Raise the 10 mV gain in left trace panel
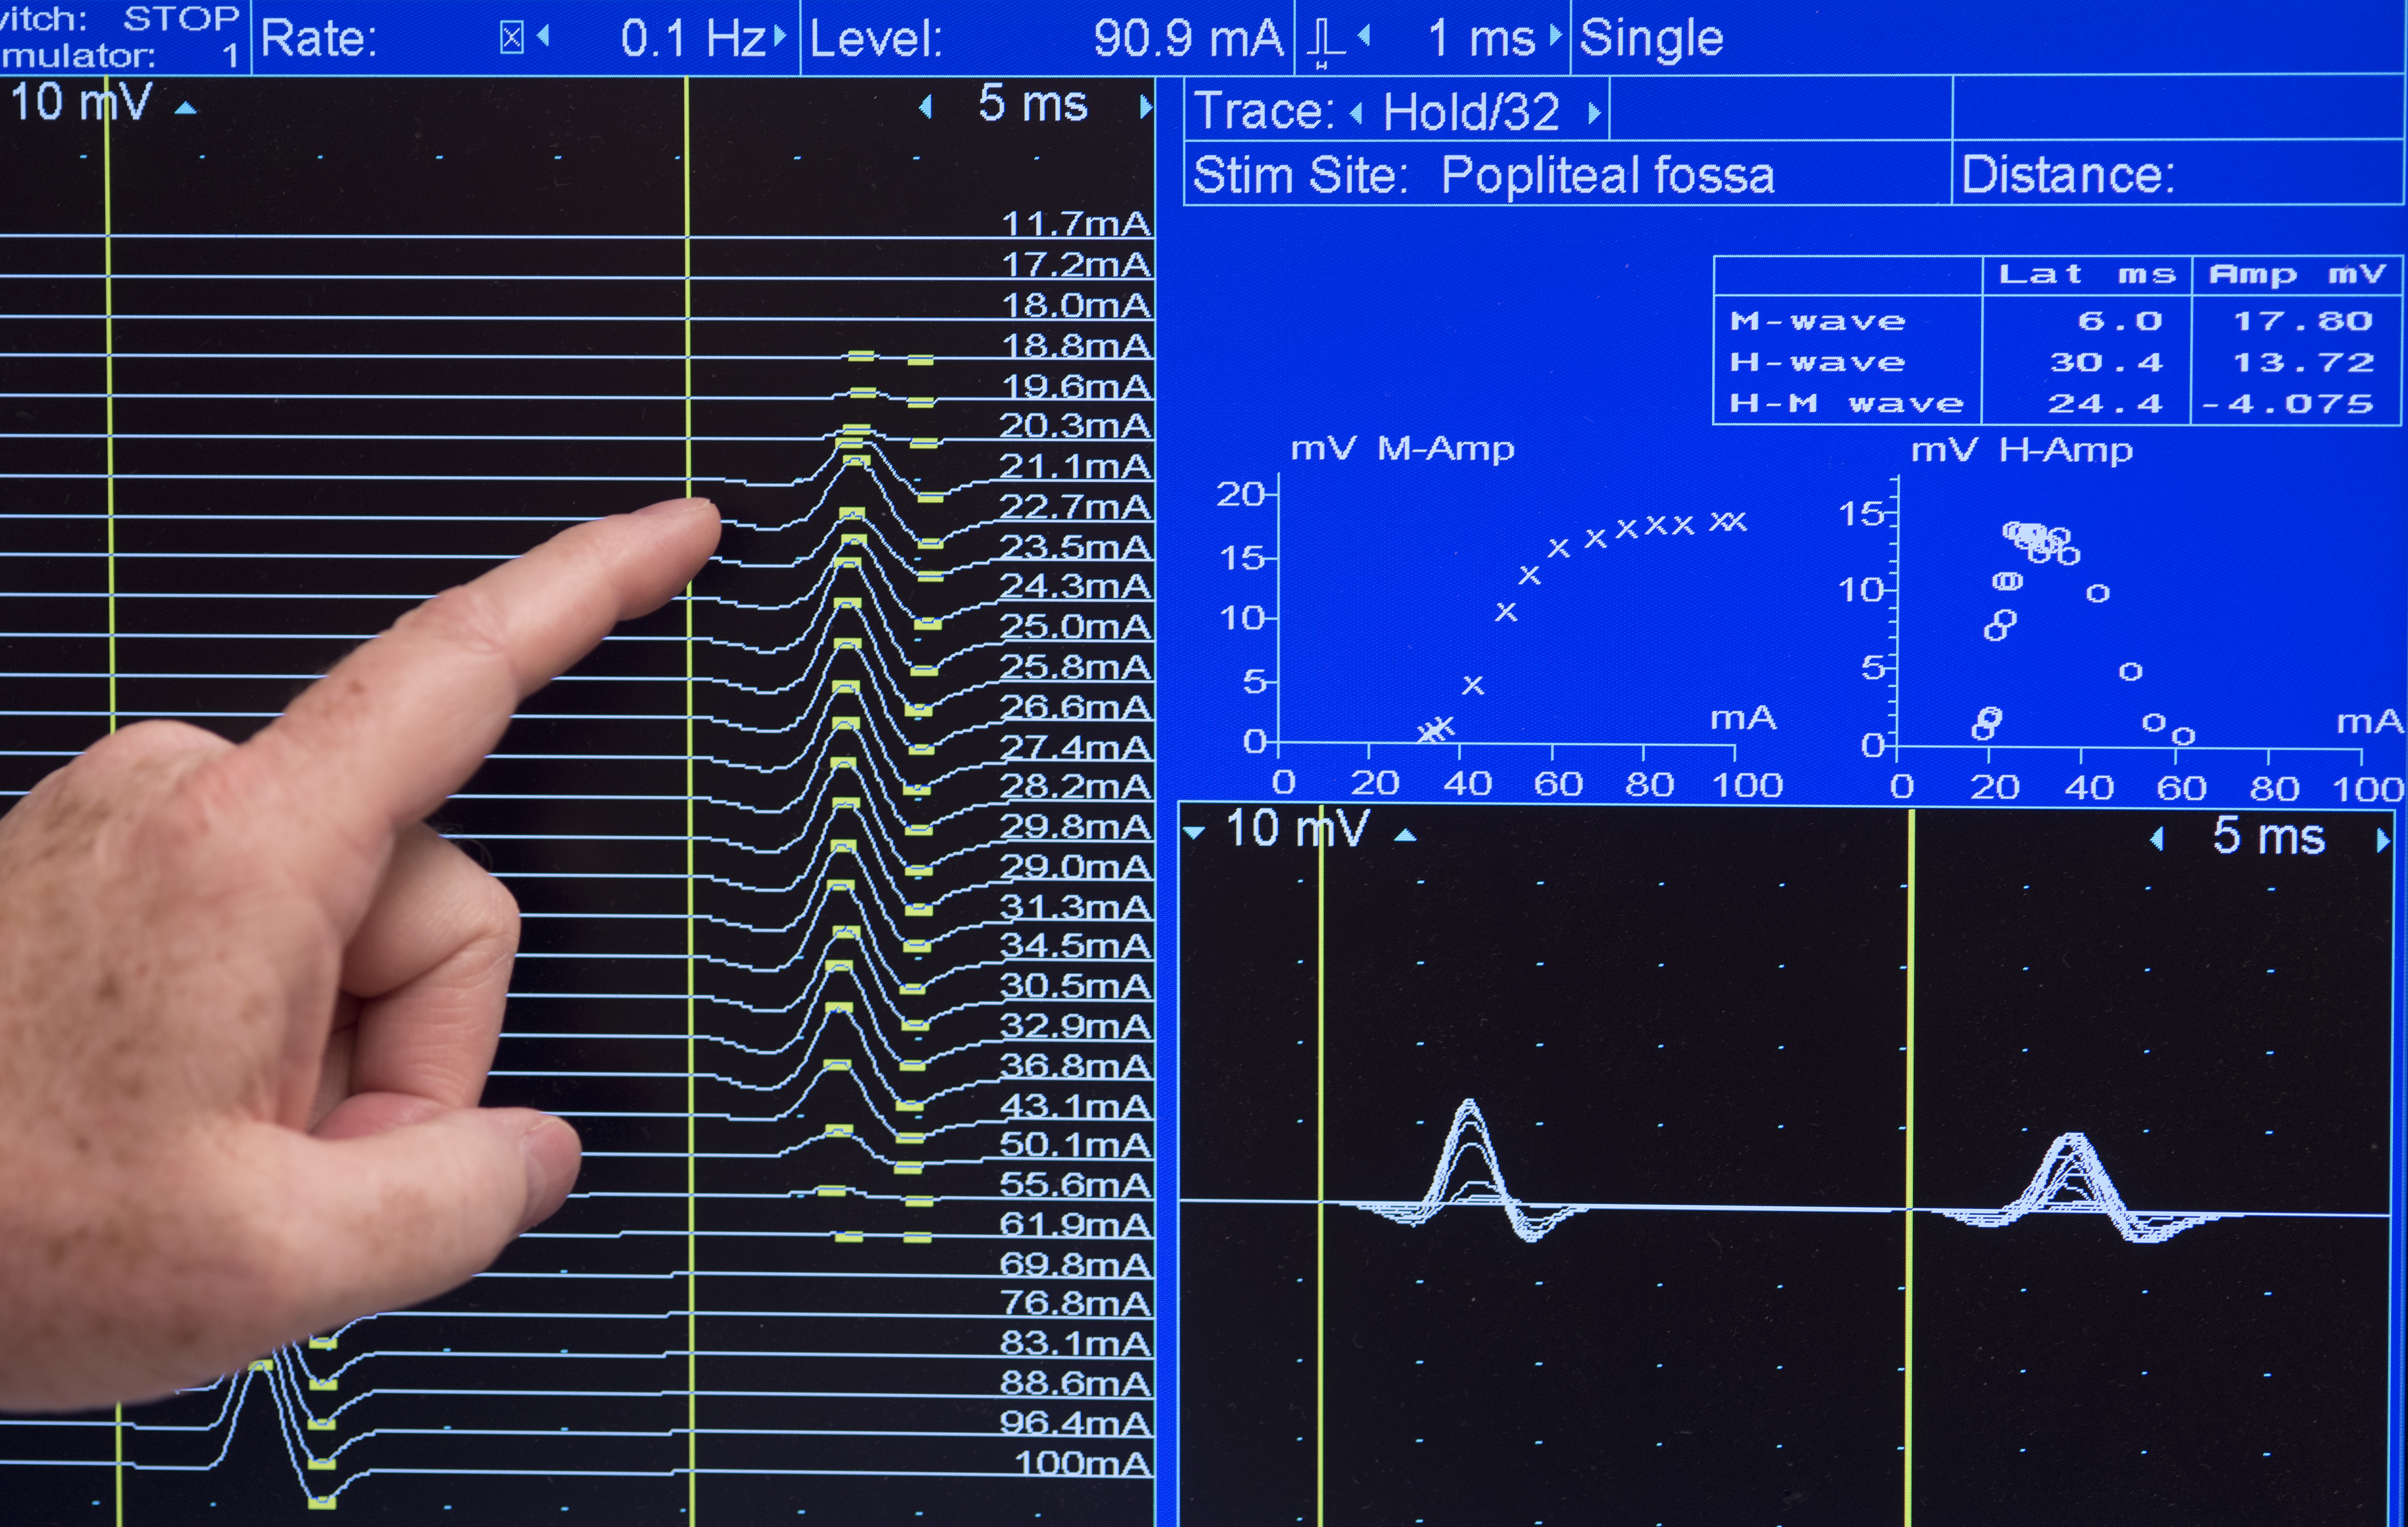The width and height of the screenshot is (2408, 1527). [186, 108]
